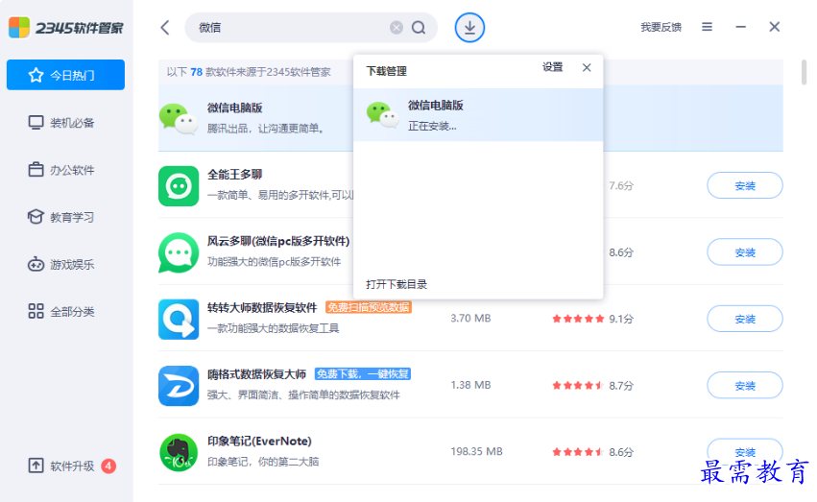Click the gamepad icon of 游戏娱乐
817x502 pixels.
tap(36, 265)
